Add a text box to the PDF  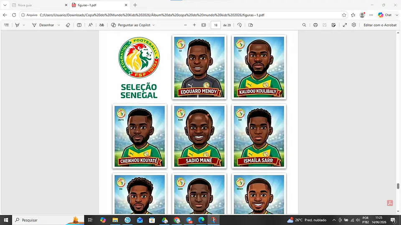point(79,25)
